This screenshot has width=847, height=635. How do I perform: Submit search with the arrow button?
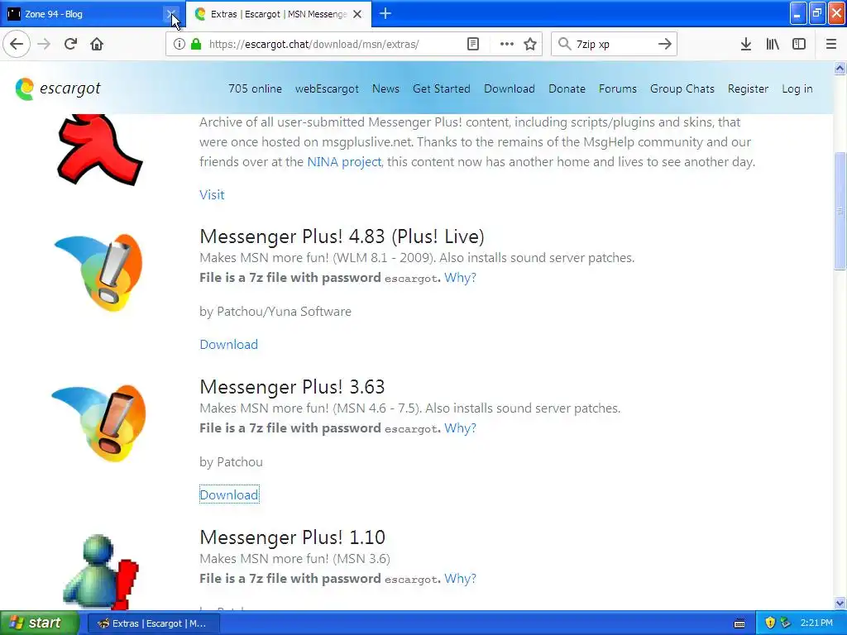[664, 44]
